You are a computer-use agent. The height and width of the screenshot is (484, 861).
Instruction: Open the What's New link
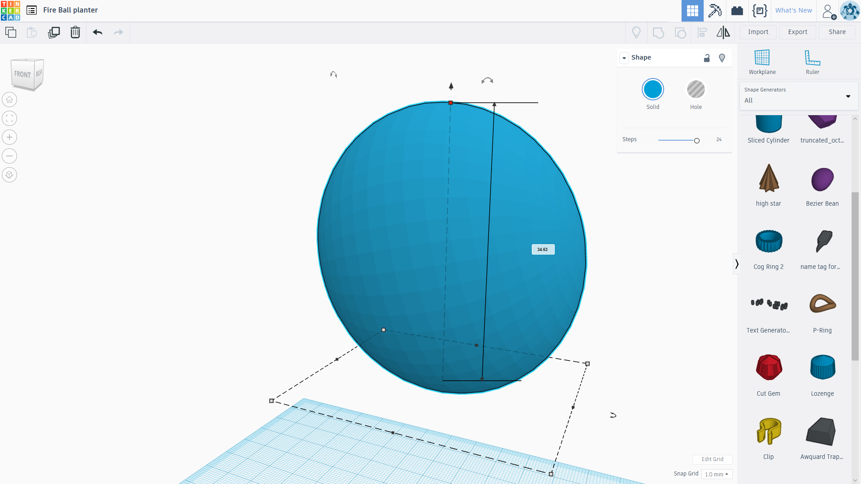pyautogui.click(x=793, y=10)
